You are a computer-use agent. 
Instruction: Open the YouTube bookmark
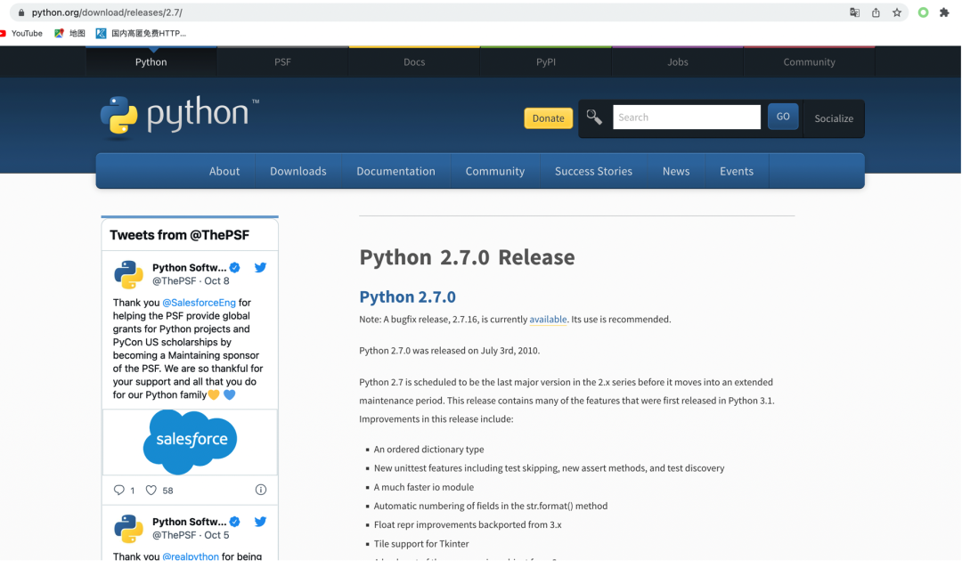[21, 33]
